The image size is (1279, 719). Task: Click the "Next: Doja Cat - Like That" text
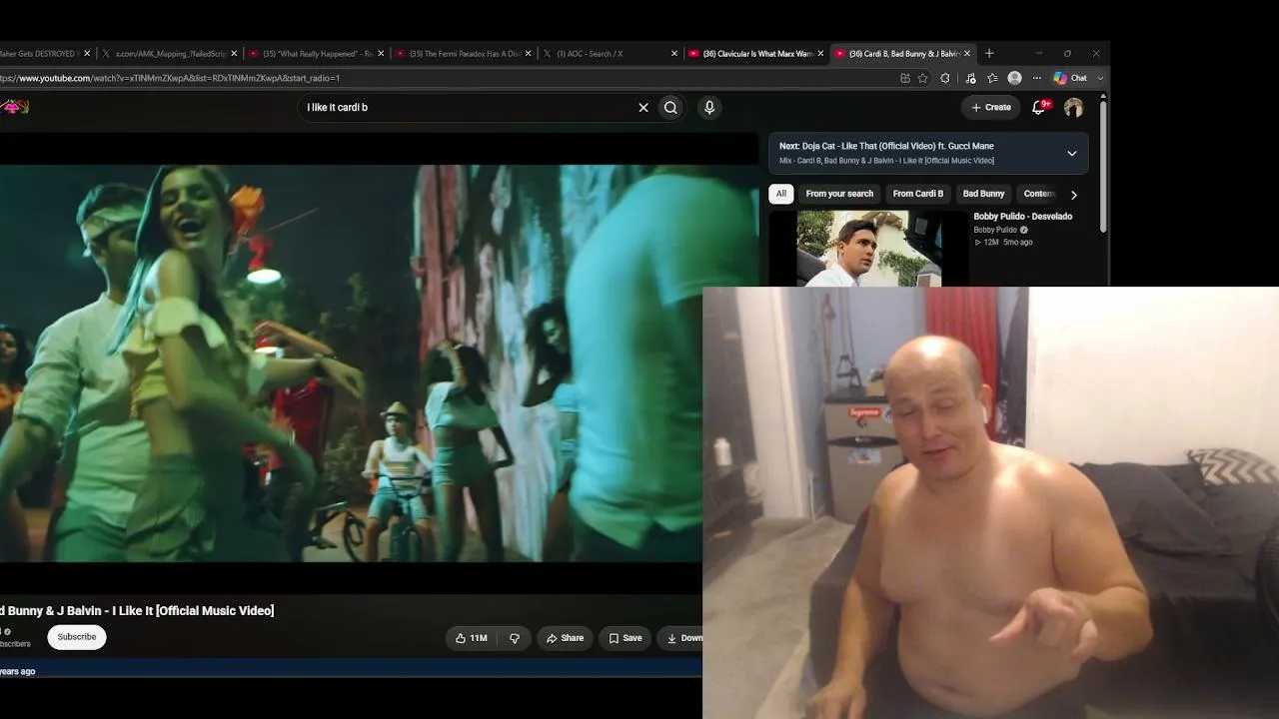[x=886, y=147]
